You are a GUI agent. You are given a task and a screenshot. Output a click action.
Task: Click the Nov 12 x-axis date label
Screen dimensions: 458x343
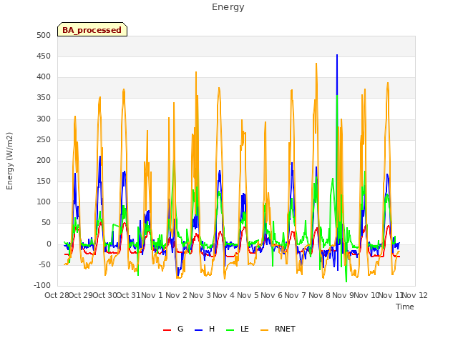pos(415,295)
